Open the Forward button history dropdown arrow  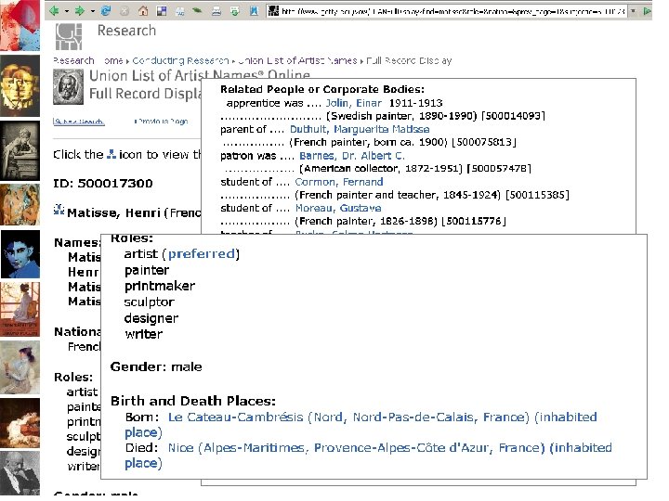(93, 11)
